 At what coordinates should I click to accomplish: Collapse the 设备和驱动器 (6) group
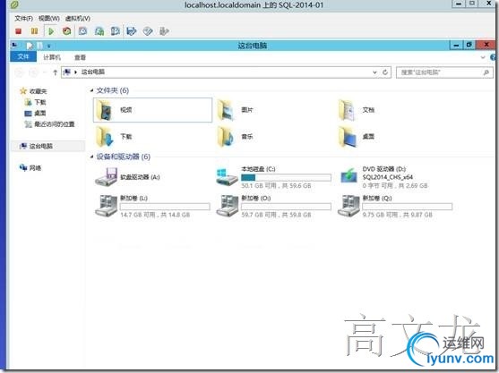click(x=92, y=157)
